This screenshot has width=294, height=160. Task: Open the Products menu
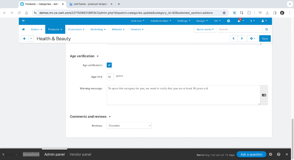pyautogui.click(x=55, y=29)
